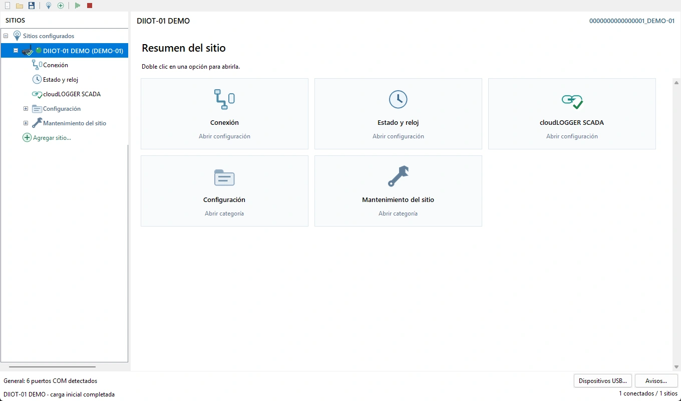Expand Mantenimiento del sitio in the tree
681x401 pixels.
click(26, 123)
